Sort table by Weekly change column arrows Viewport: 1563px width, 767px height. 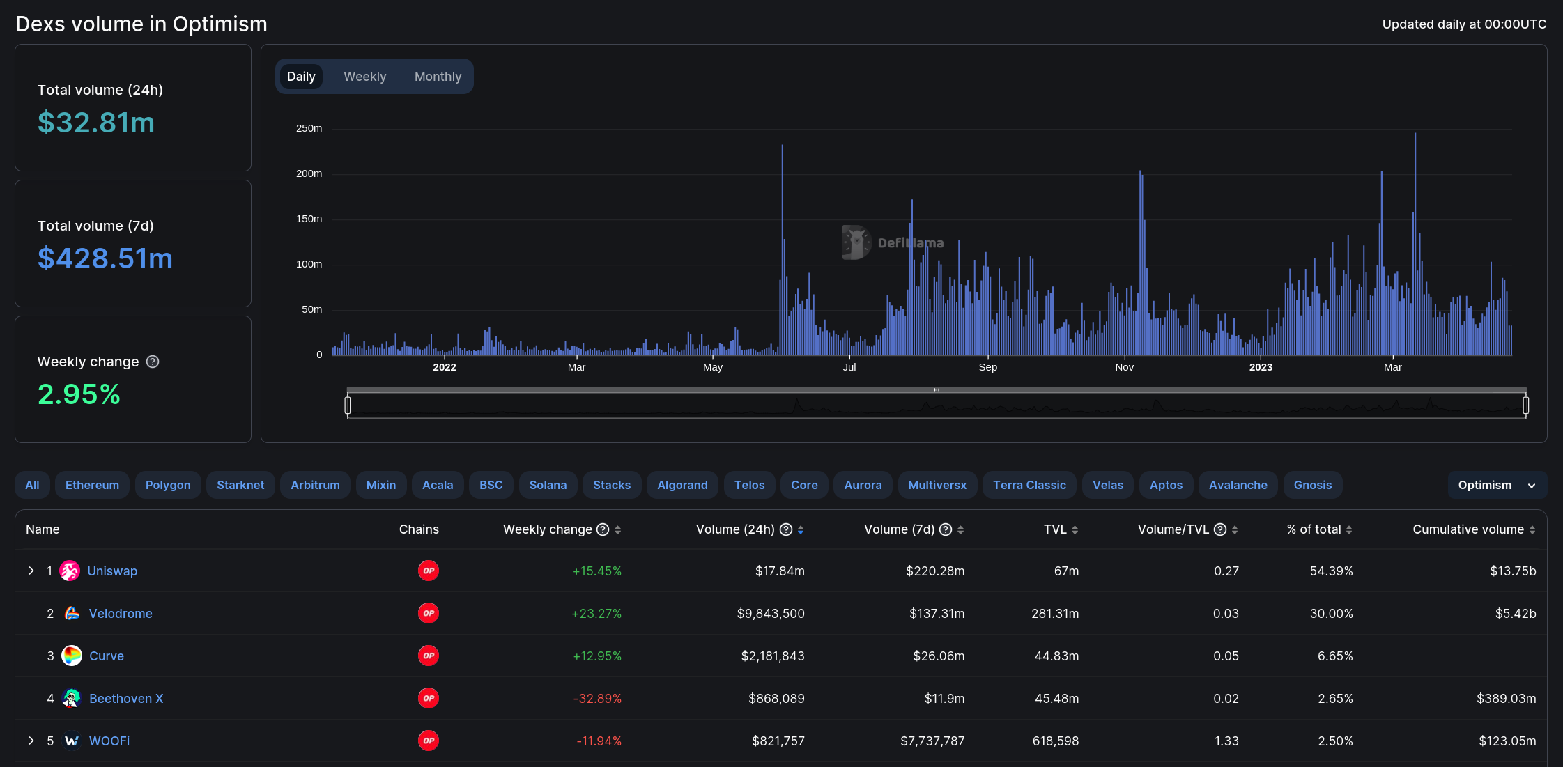(x=618, y=530)
